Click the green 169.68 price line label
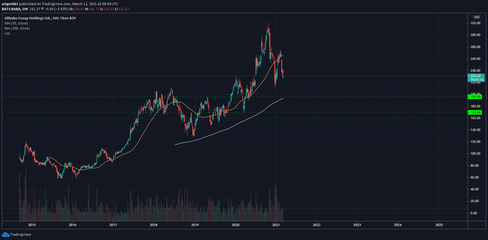The height and width of the screenshot is (240, 488). [475, 112]
